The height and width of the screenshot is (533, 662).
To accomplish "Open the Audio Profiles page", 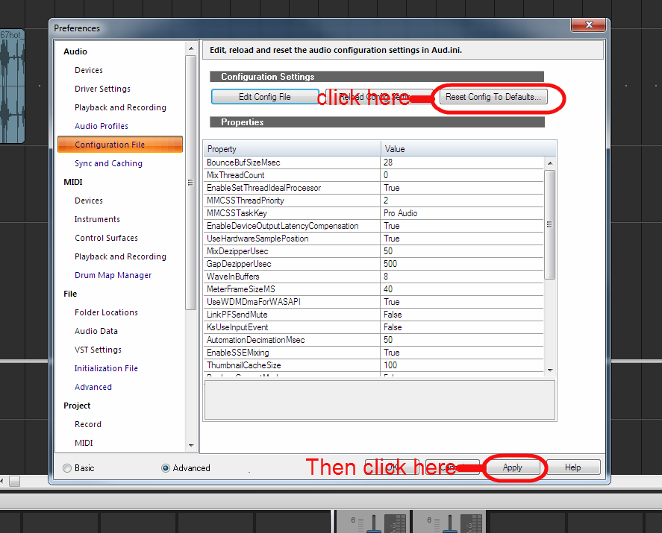I will 102,126.
